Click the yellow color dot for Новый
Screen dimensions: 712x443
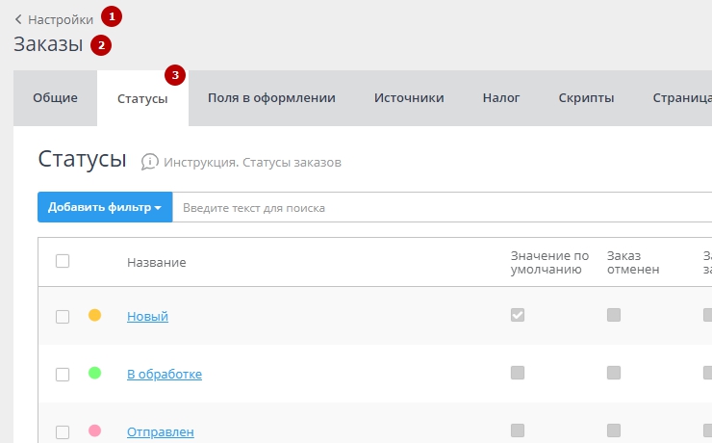click(x=94, y=315)
